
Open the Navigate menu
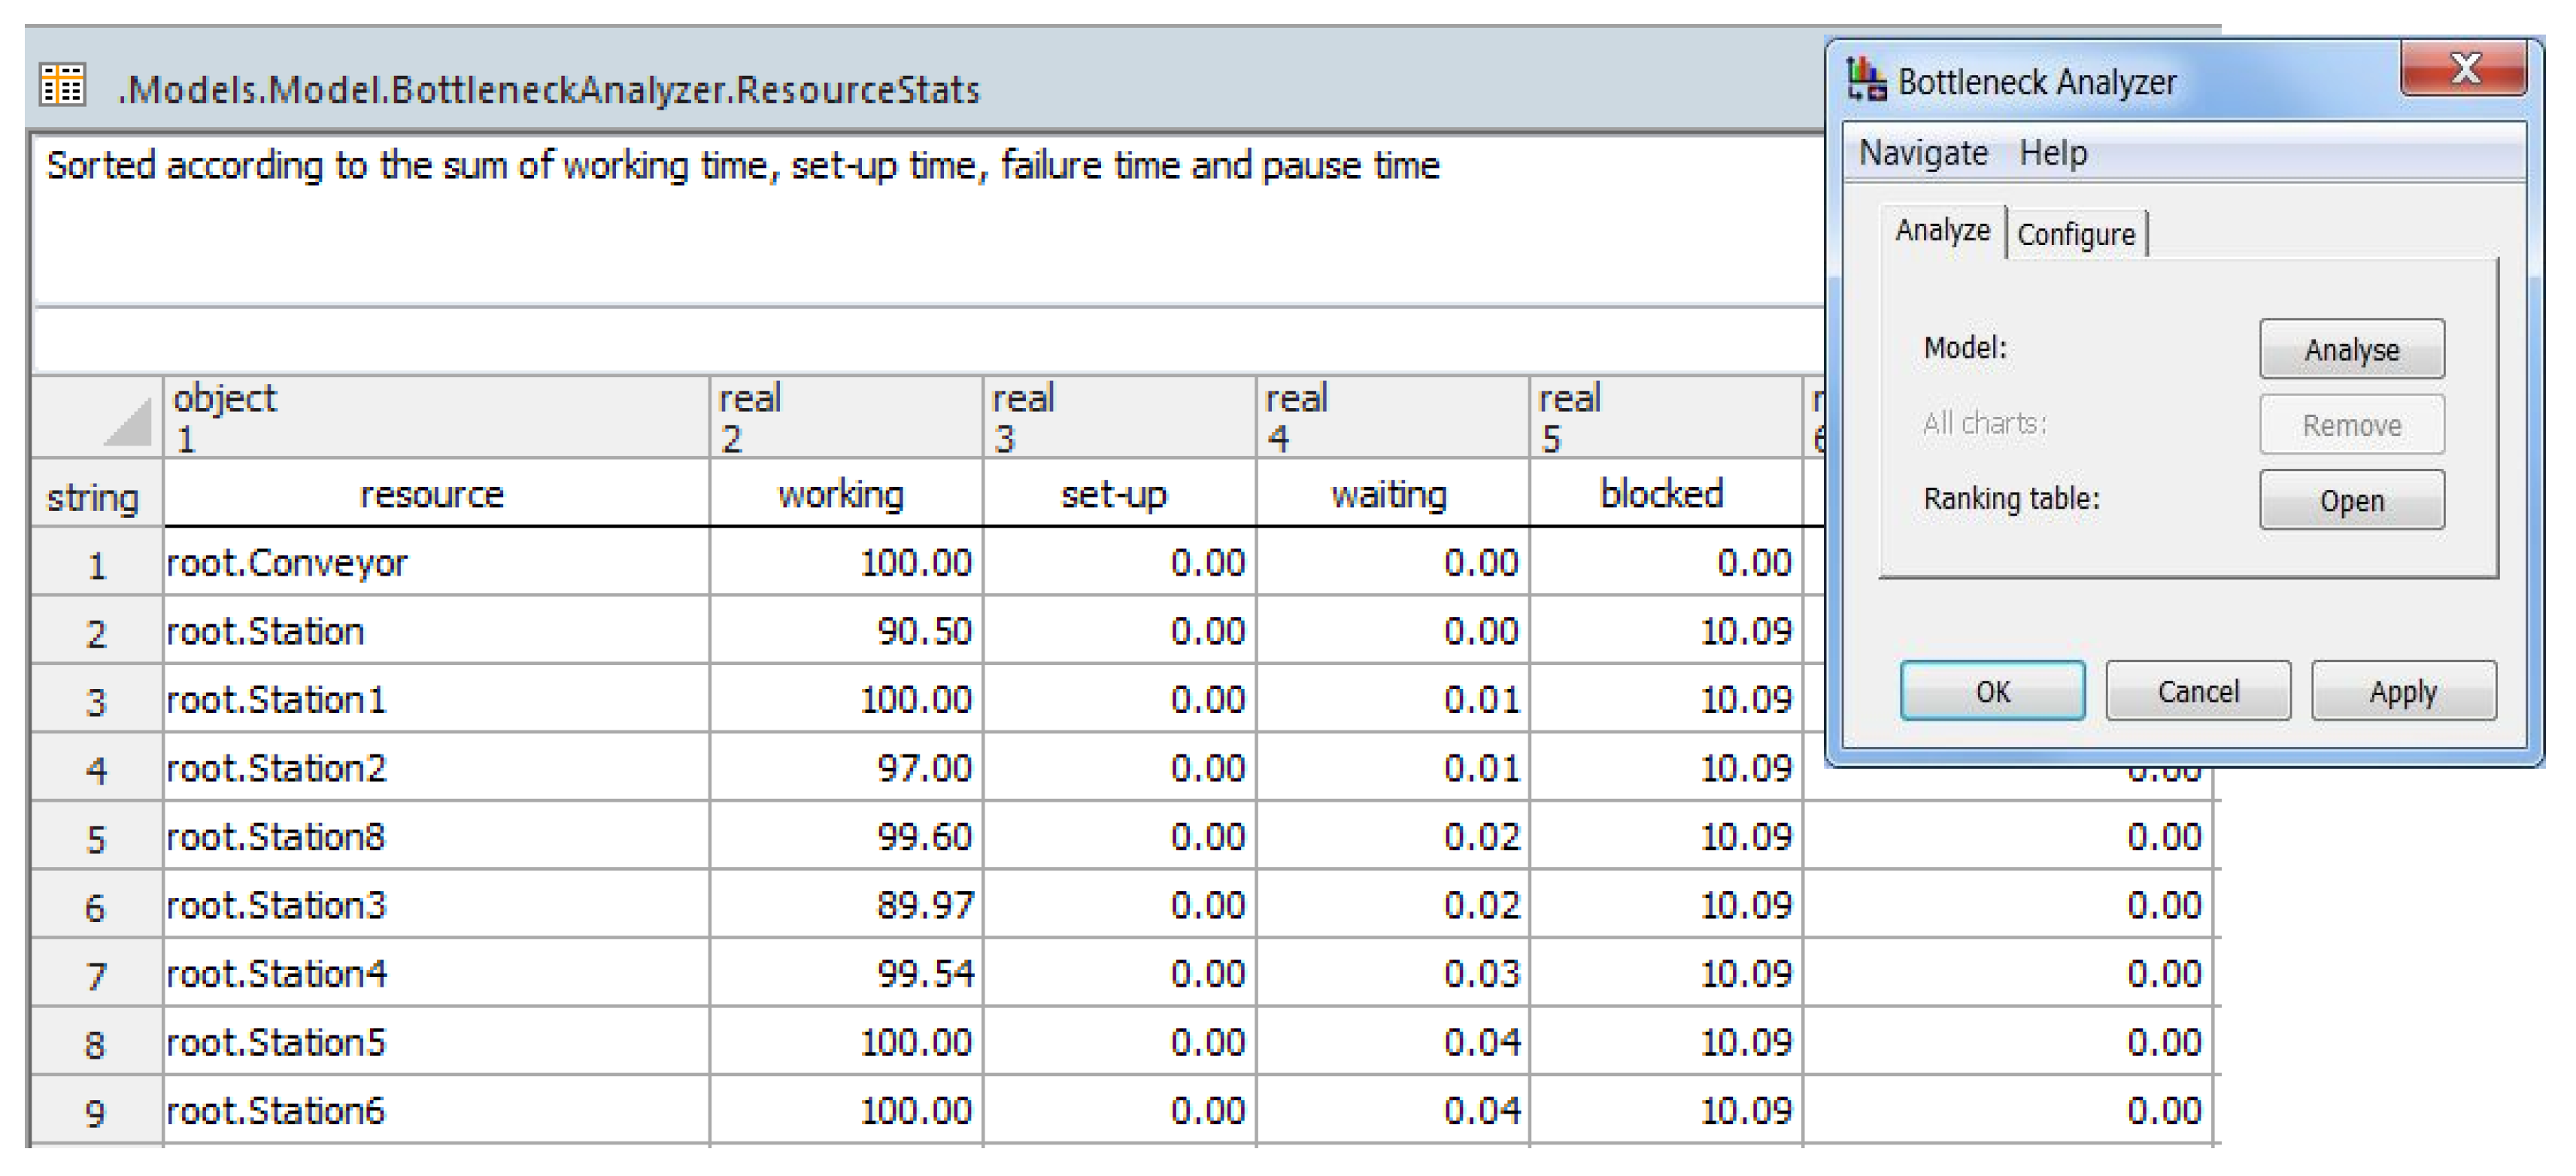tap(1923, 154)
